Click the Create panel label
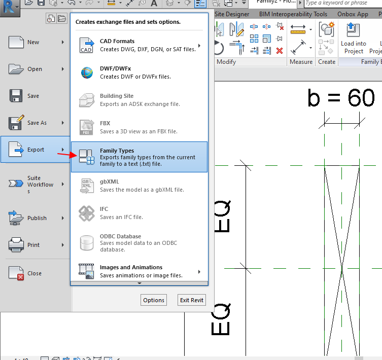Image resolution: width=382 pixels, height=360 pixels. pos(327,62)
